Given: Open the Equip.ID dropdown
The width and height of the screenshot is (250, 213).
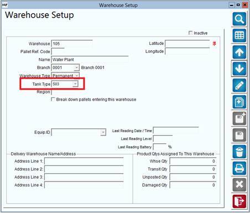Looking at the screenshot, I should pyautogui.click(x=103, y=132).
